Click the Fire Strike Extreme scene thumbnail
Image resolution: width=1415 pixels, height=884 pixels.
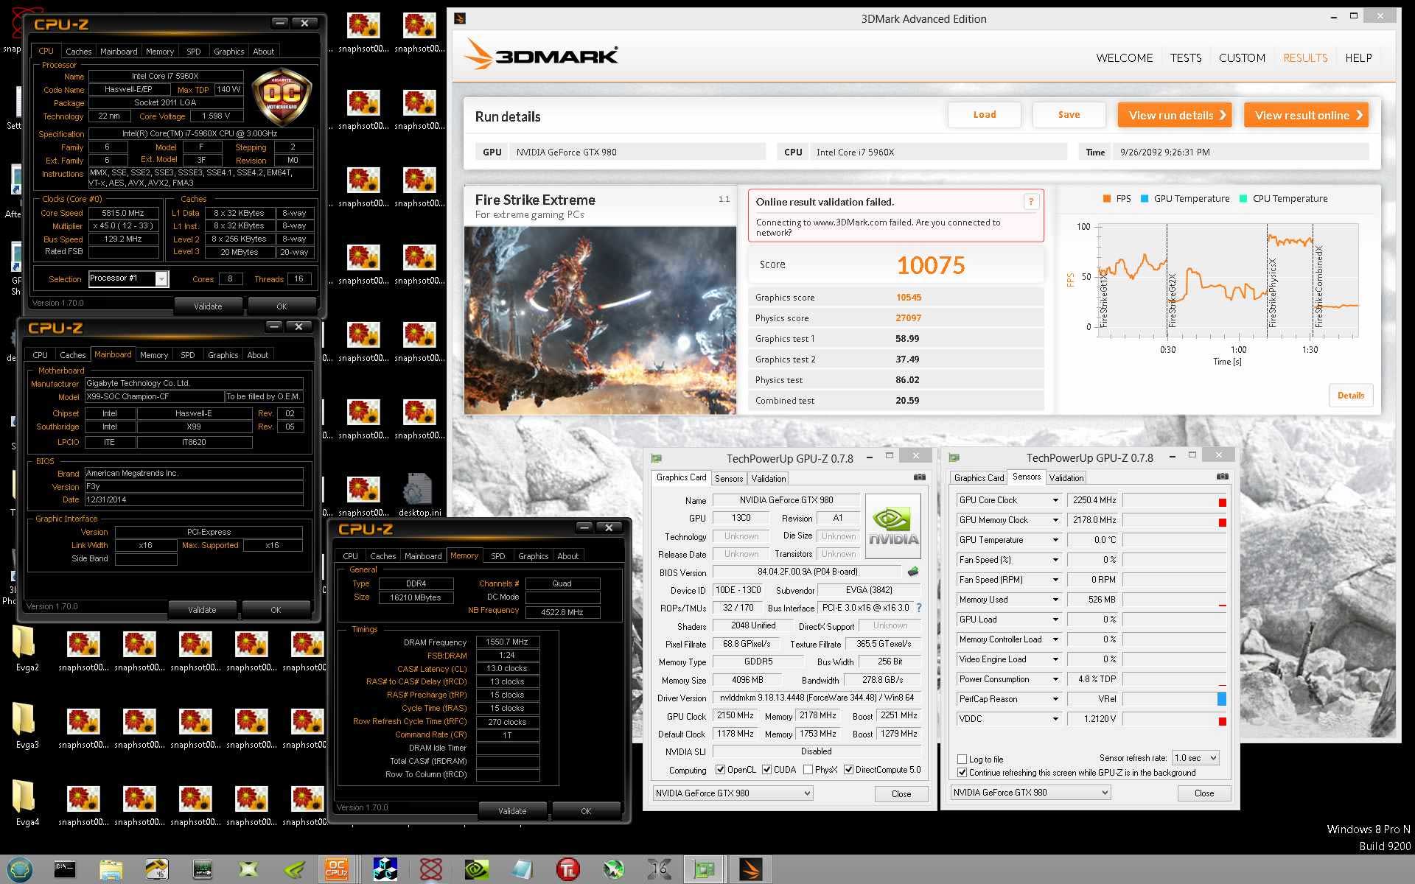600,319
